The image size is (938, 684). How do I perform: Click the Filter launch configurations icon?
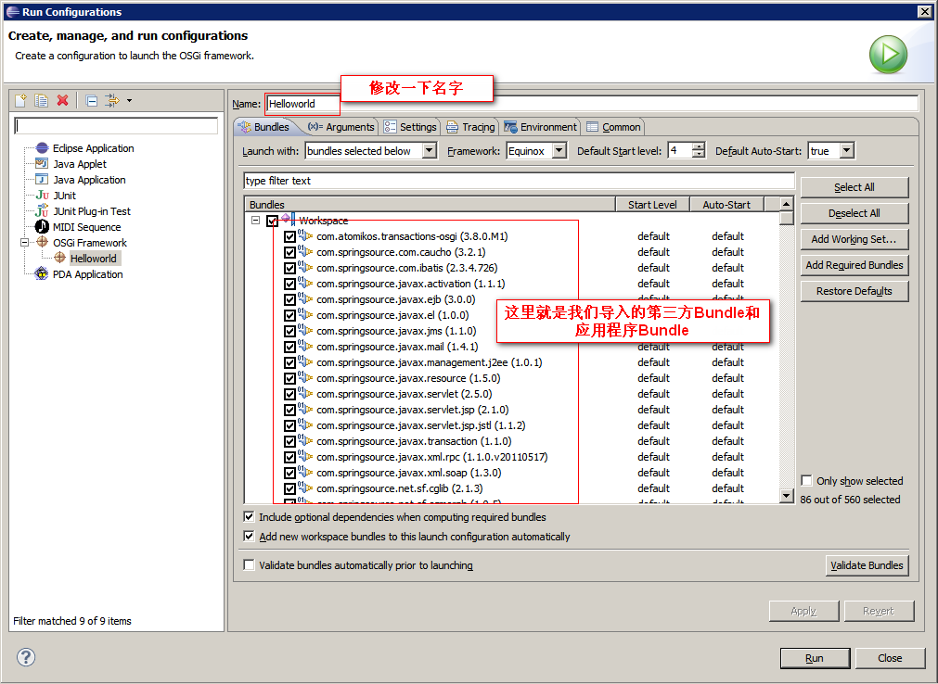pyautogui.click(x=112, y=100)
